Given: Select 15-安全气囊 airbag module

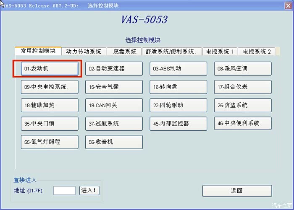Looking at the screenshot, I should click(114, 87).
